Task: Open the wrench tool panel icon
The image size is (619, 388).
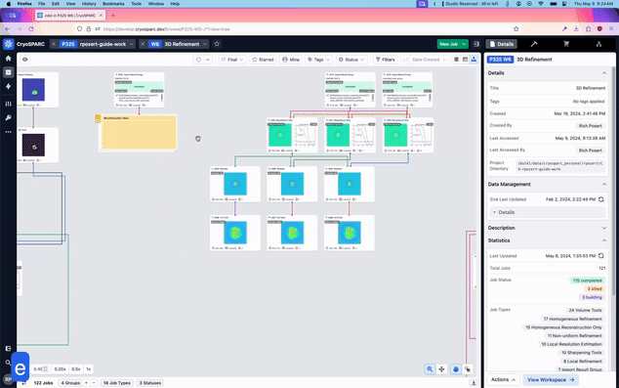Action: pyautogui.click(x=534, y=44)
